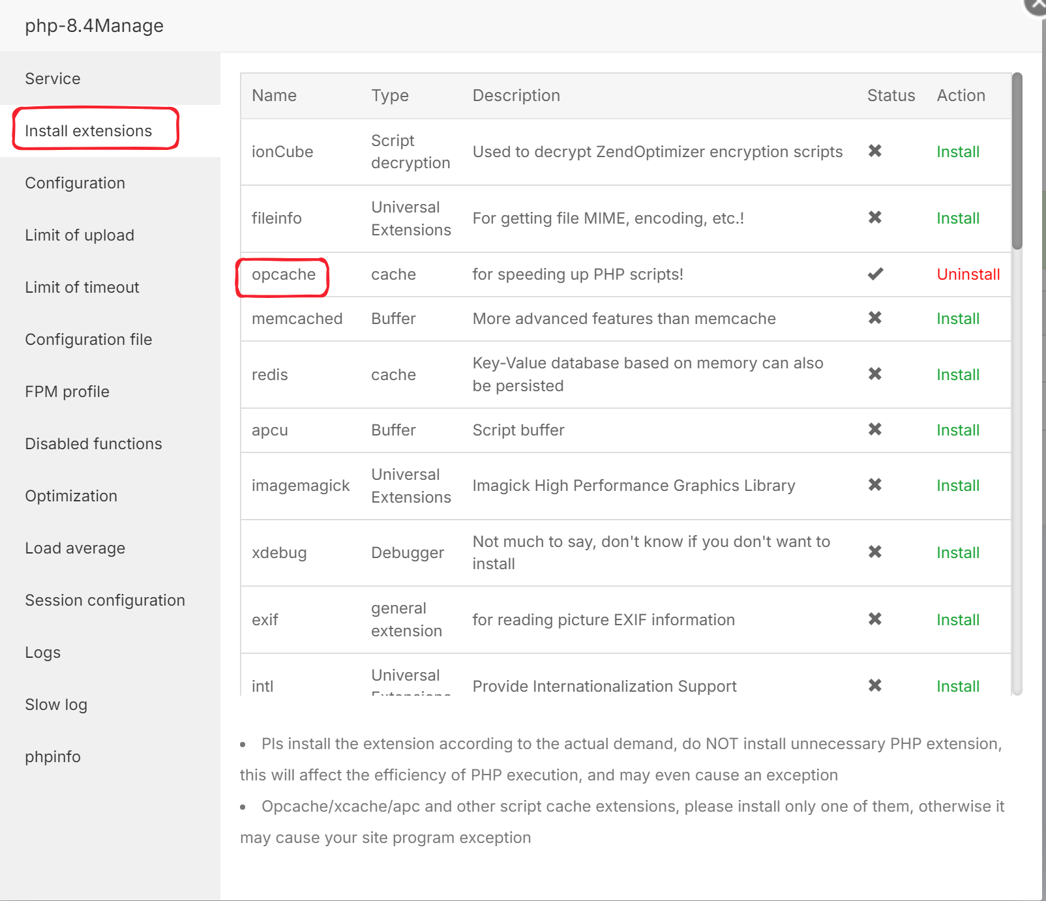The width and height of the screenshot is (1046, 901).
Task: Click the X status icon for imagemagick
Action: point(874,485)
